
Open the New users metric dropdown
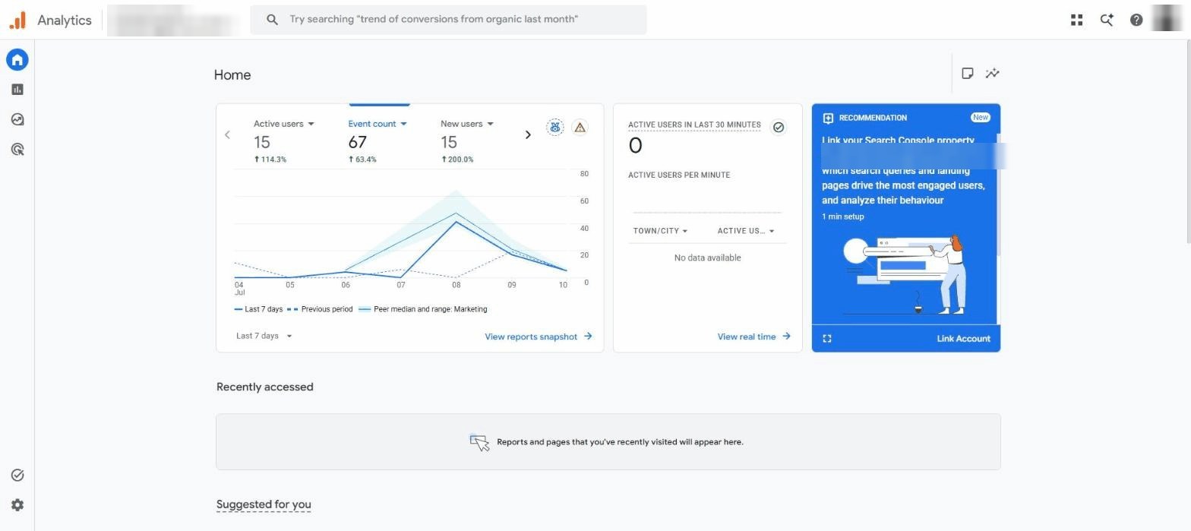[x=467, y=124]
